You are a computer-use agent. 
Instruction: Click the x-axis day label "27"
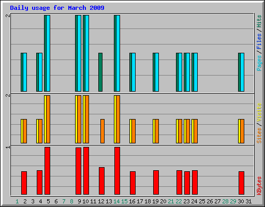click(x=217, y=201)
